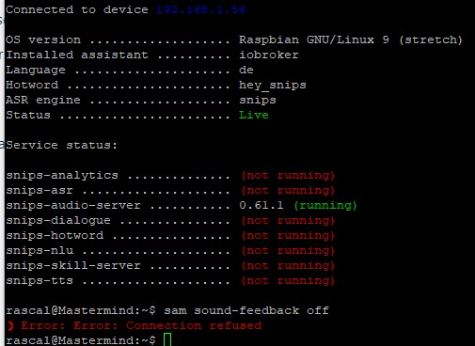Click snips-asr not running status

click(x=288, y=191)
